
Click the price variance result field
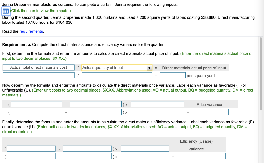click(x=209, y=112)
